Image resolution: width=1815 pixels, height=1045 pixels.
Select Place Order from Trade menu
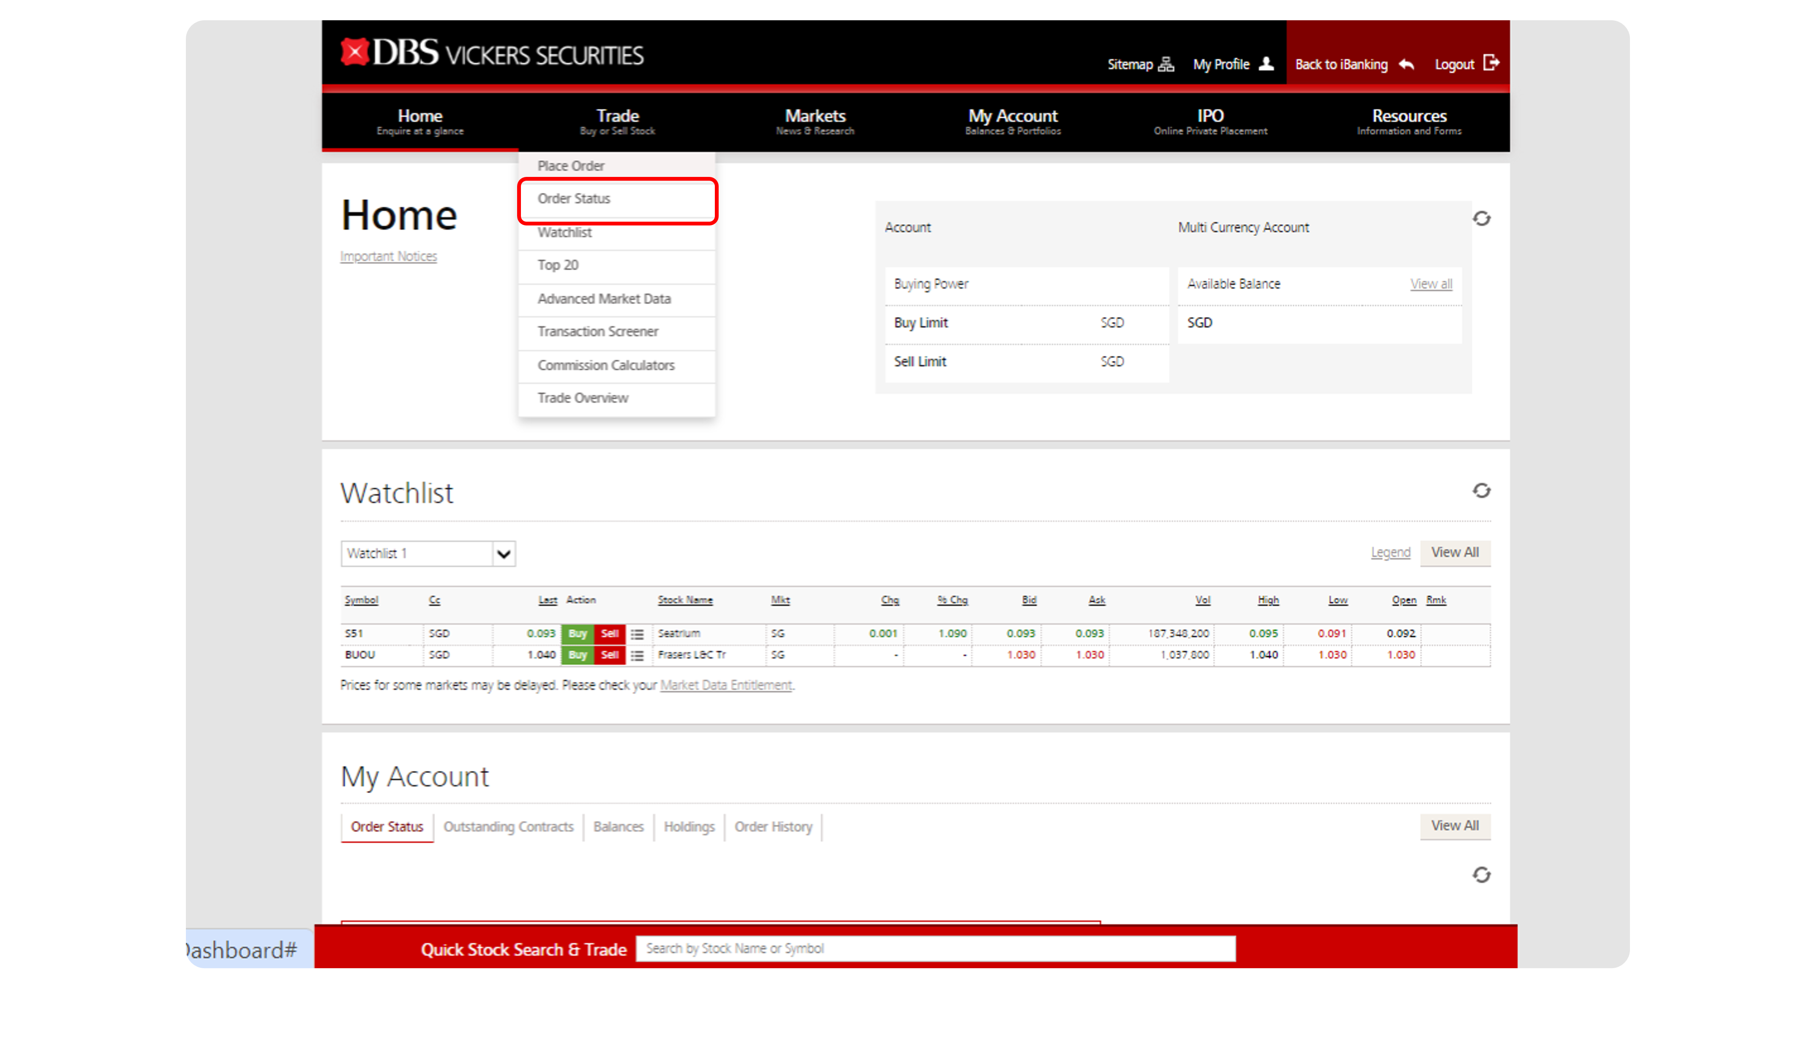tap(617, 166)
